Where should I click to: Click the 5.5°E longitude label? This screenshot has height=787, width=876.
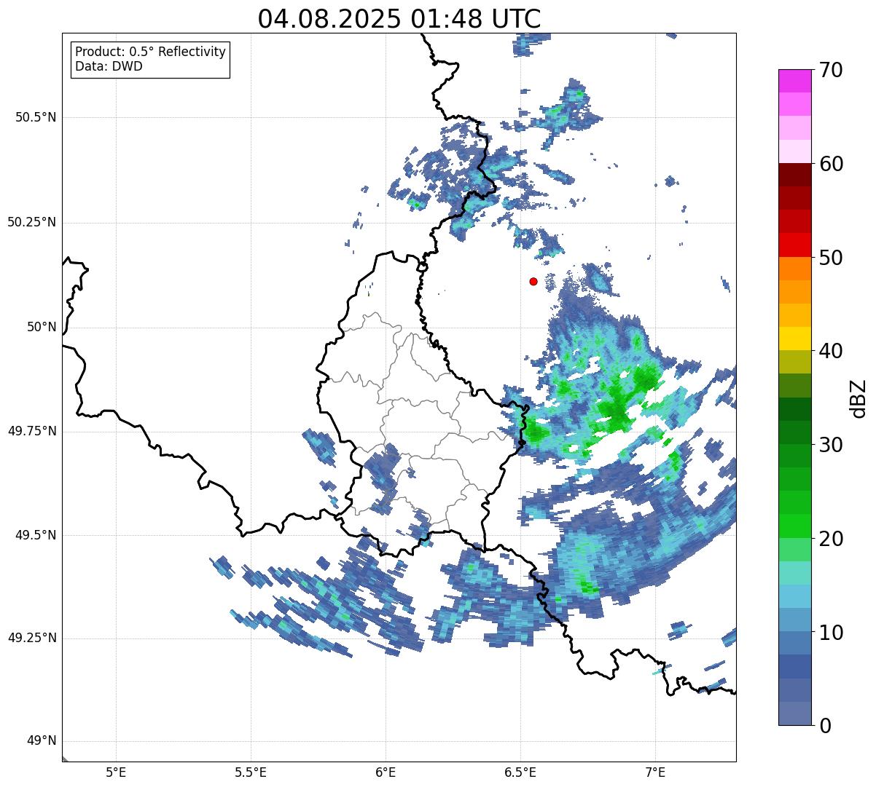coord(251,772)
